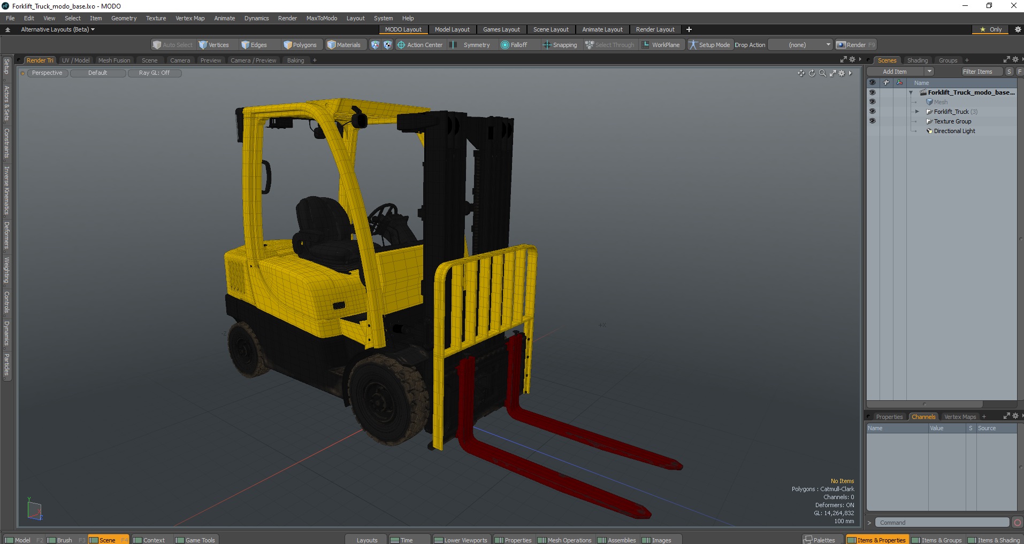This screenshot has height=544, width=1024.
Task: Toggle the star Only layouts filter
Action: pos(990,29)
